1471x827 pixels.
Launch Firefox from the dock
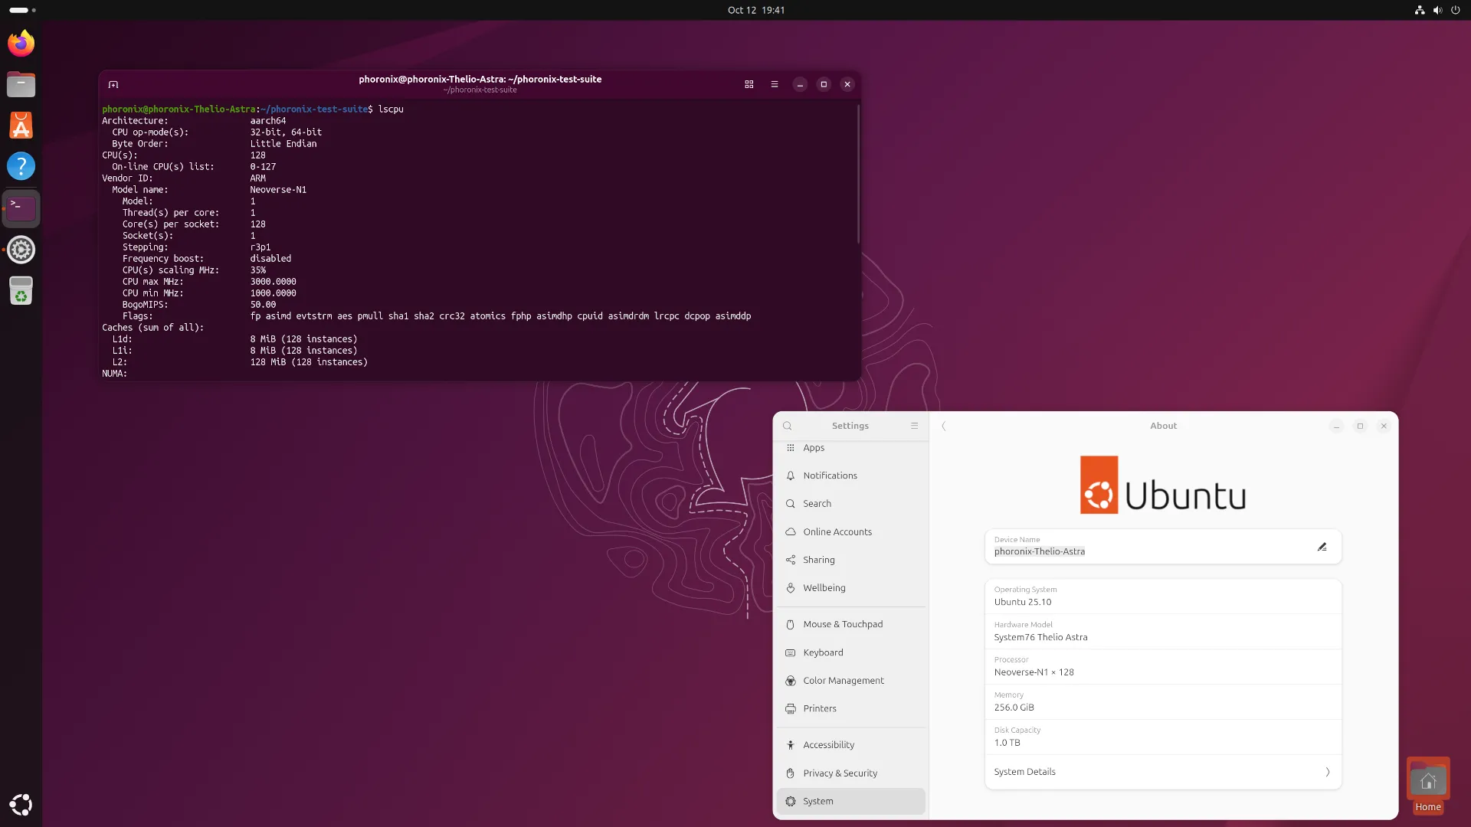tap(21, 44)
